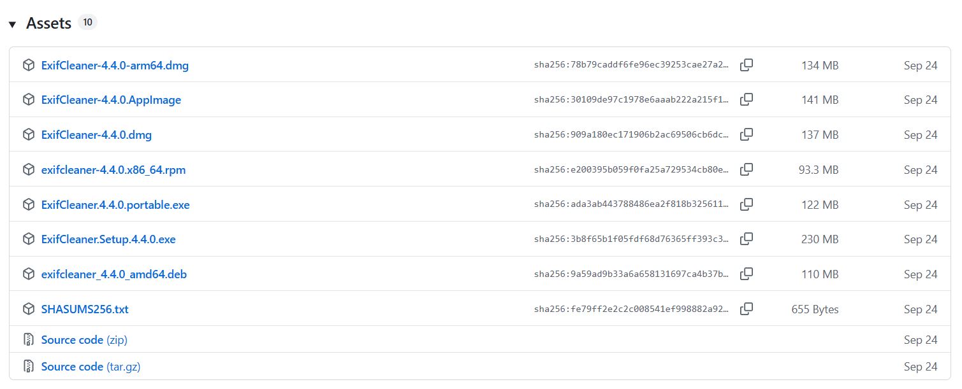Click Sep 24 date in ExifCleaner-4.4.0-arm64.dmg row
The width and height of the screenshot is (962, 389).
921,65
